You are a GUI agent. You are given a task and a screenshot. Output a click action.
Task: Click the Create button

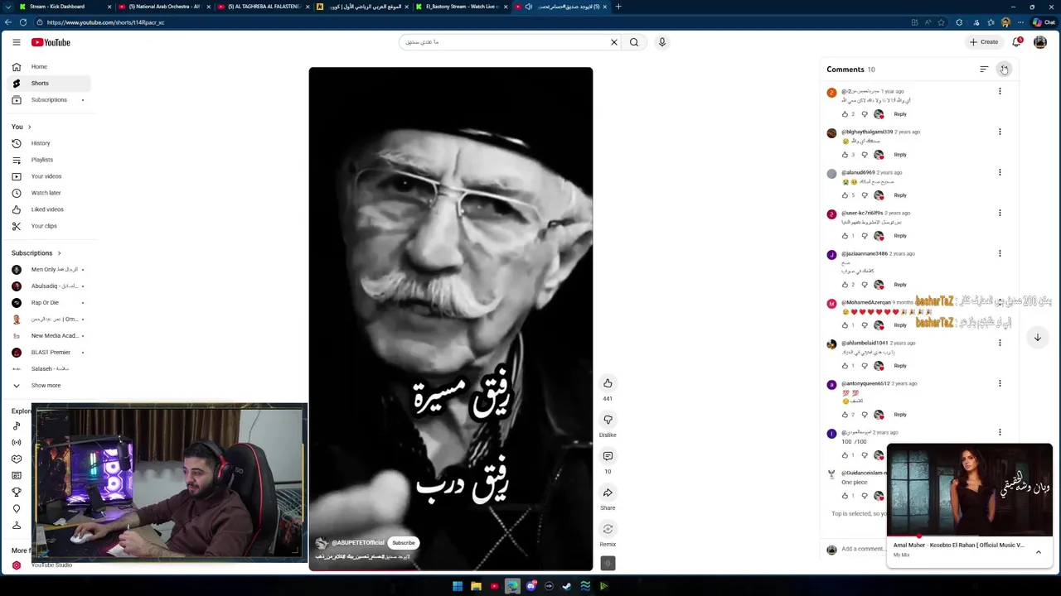pyautogui.click(x=984, y=42)
